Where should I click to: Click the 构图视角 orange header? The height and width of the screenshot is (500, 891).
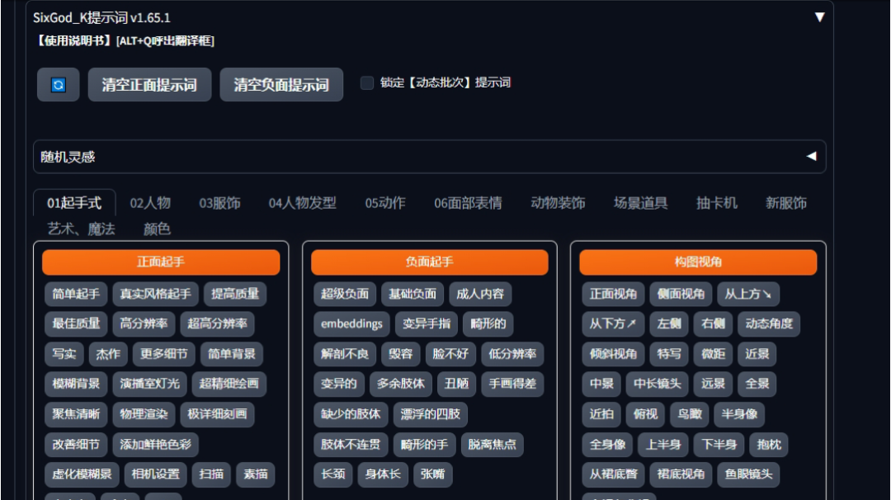(698, 262)
